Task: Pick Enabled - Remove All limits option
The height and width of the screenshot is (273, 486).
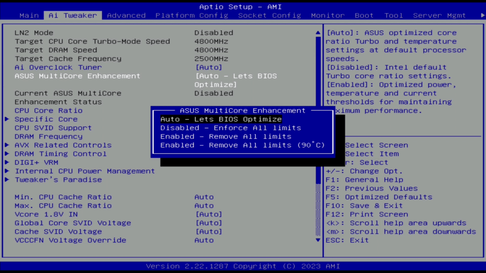Action: tap(225, 136)
